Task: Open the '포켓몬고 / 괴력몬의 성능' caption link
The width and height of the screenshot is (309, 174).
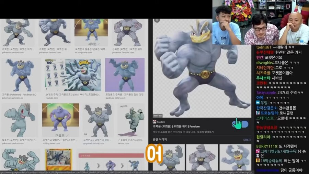Action: (x=97, y=140)
